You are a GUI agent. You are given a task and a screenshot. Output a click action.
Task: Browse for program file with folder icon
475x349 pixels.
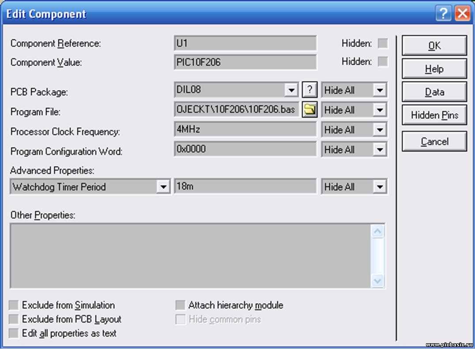click(309, 109)
